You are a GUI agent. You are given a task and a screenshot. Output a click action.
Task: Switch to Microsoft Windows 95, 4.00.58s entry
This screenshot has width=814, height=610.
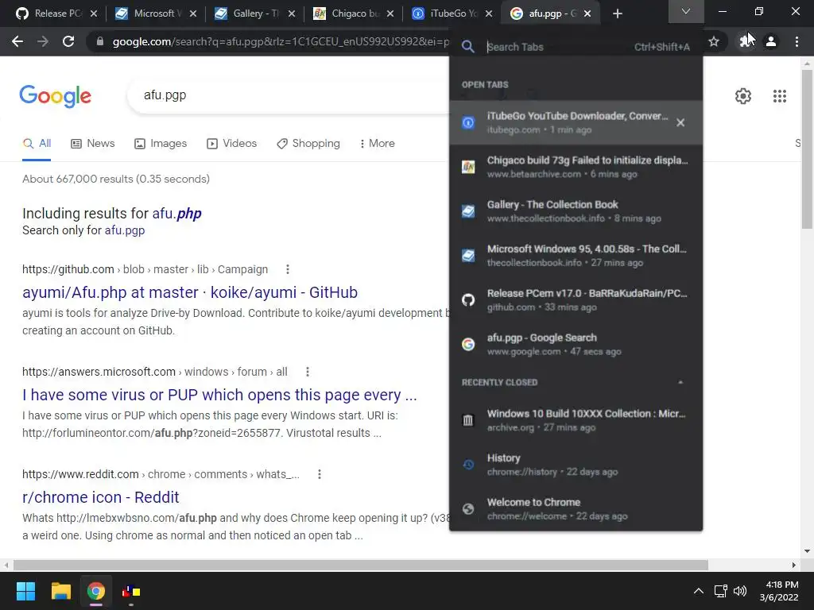(x=576, y=255)
